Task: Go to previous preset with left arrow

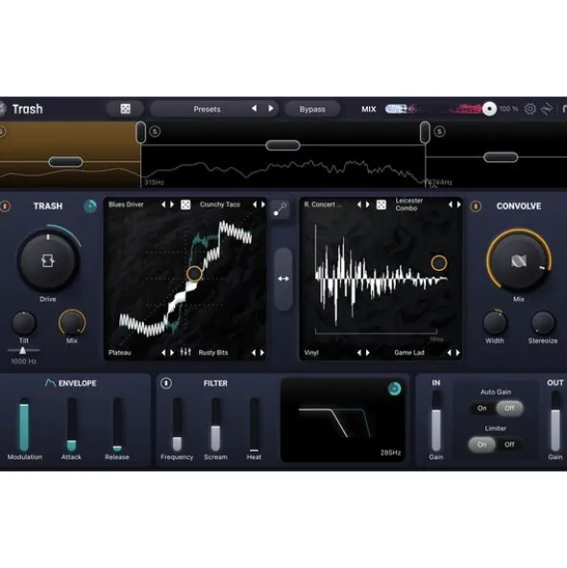Action: pos(255,109)
